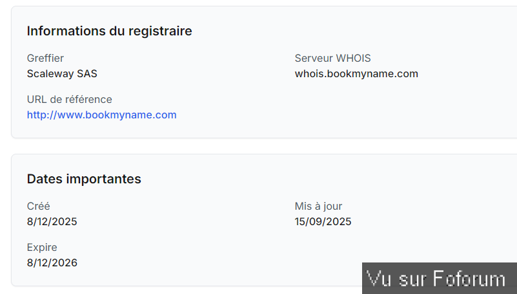517x294 pixels.
Task: Click the 'Informations du registraire' heading
Action: (109, 31)
